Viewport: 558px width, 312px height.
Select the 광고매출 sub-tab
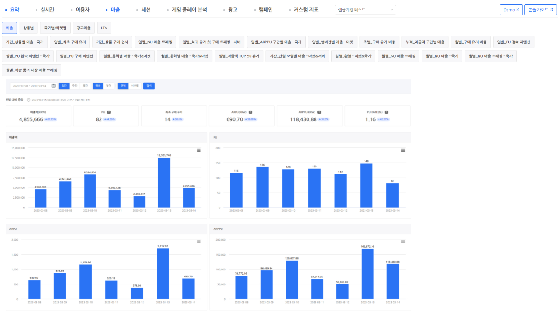click(x=84, y=28)
